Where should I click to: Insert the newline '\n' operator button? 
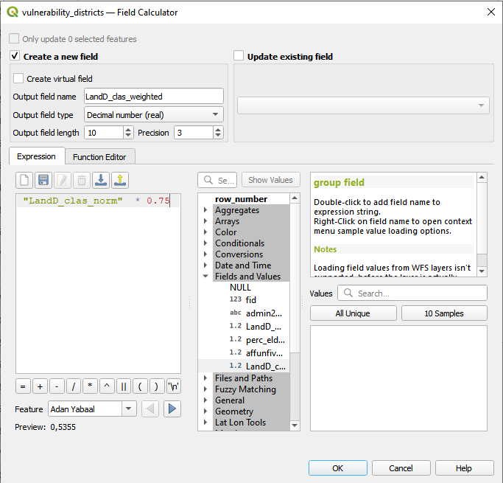click(174, 386)
